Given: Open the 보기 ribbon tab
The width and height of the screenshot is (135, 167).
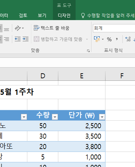Looking at the screenshot, I should click(x=42, y=15).
